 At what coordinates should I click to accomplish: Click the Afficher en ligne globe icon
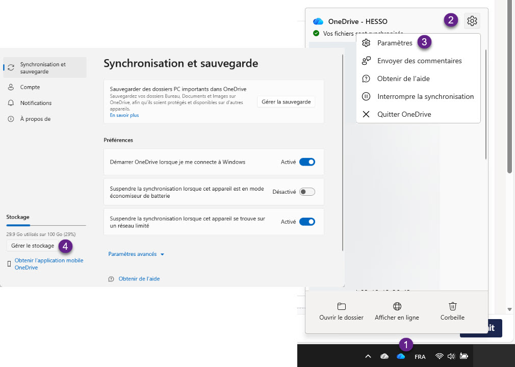[397, 306]
